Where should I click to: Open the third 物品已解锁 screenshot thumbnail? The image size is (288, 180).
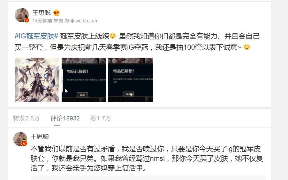click(131, 80)
